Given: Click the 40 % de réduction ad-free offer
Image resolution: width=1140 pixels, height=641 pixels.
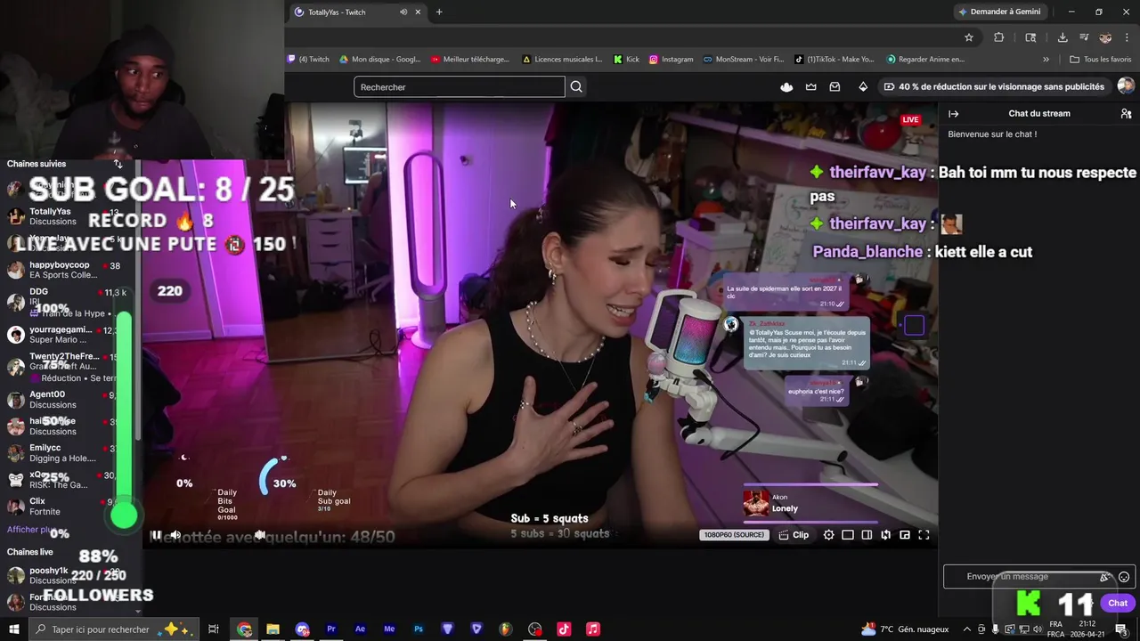Looking at the screenshot, I should click(x=994, y=86).
